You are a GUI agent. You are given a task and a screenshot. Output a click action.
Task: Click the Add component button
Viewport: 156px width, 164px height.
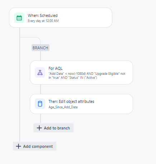point(34,146)
